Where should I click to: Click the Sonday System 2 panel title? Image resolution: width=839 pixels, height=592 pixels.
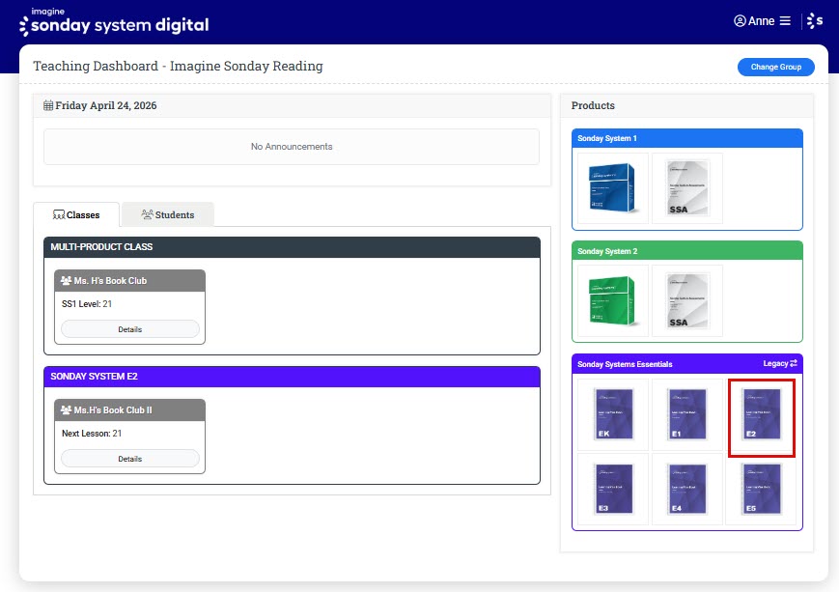click(607, 251)
